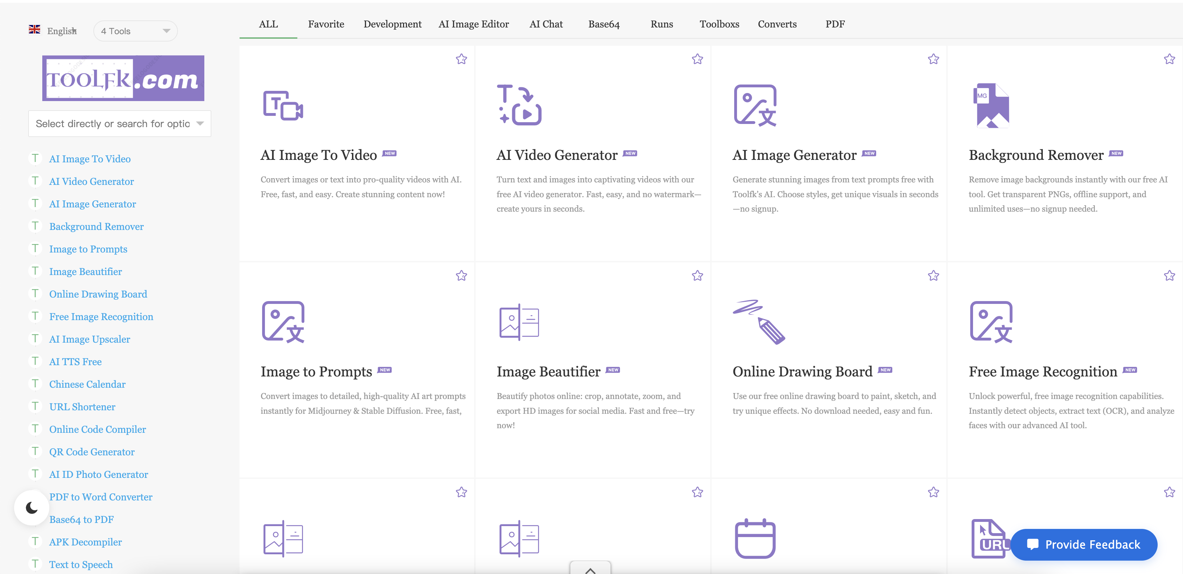
Task: Enable dark mode with the moon toggle
Action: pos(32,507)
